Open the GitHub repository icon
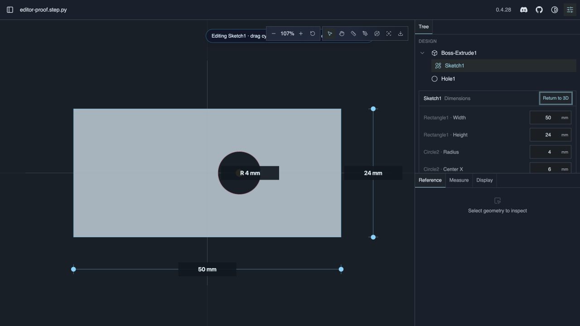Image resolution: width=580 pixels, height=326 pixels. click(x=539, y=10)
